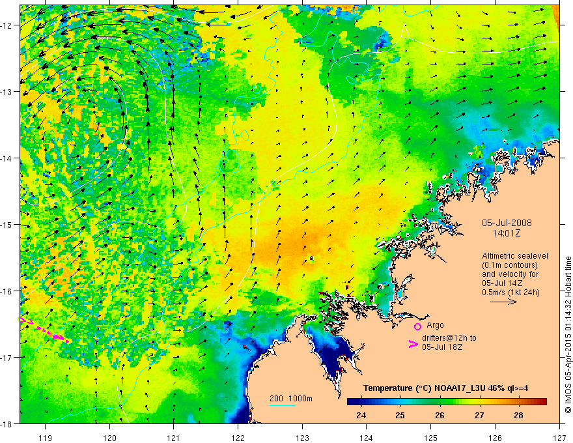Click the longitude axis label 123
This screenshot has width=573, height=443.
(302, 438)
